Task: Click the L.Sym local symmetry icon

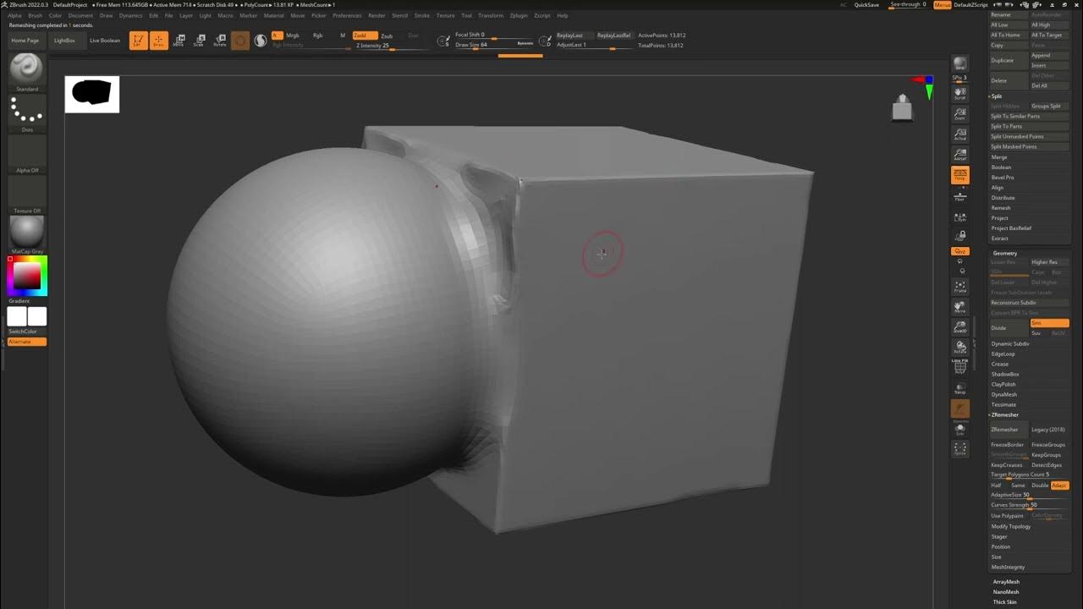Action: pyautogui.click(x=959, y=217)
